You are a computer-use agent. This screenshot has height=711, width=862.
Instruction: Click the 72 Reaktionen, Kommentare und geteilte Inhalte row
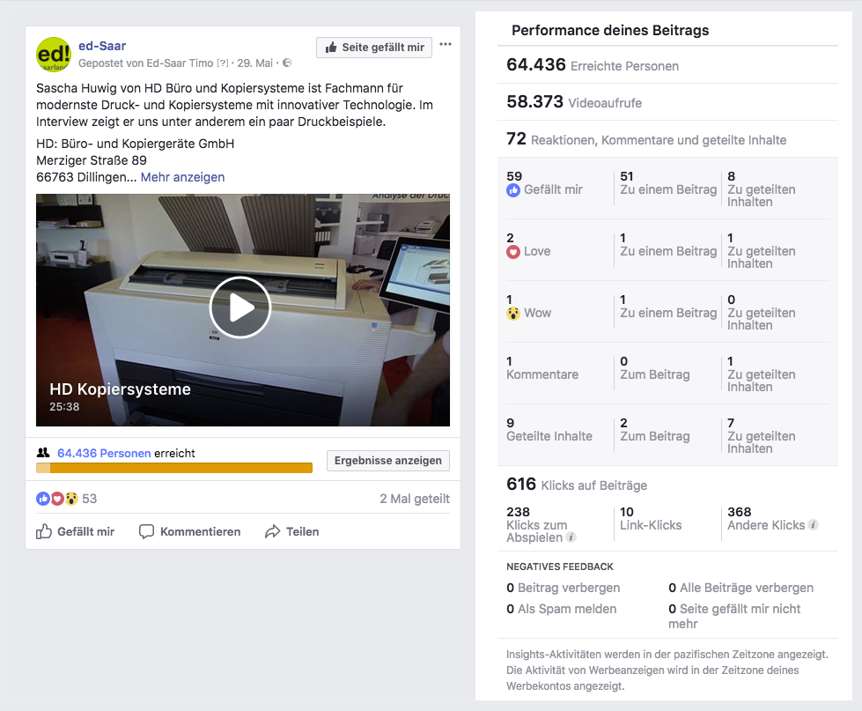tap(646, 139)
